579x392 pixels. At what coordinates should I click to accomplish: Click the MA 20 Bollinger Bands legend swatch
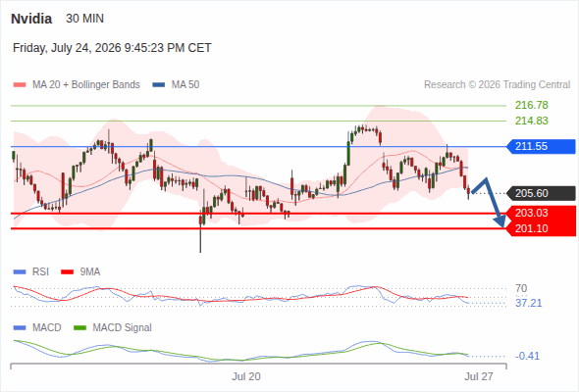click(x=20, y=85)
